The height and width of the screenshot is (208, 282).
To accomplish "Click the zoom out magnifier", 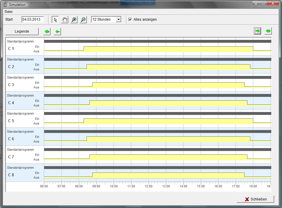I will (x=83, y=19).
